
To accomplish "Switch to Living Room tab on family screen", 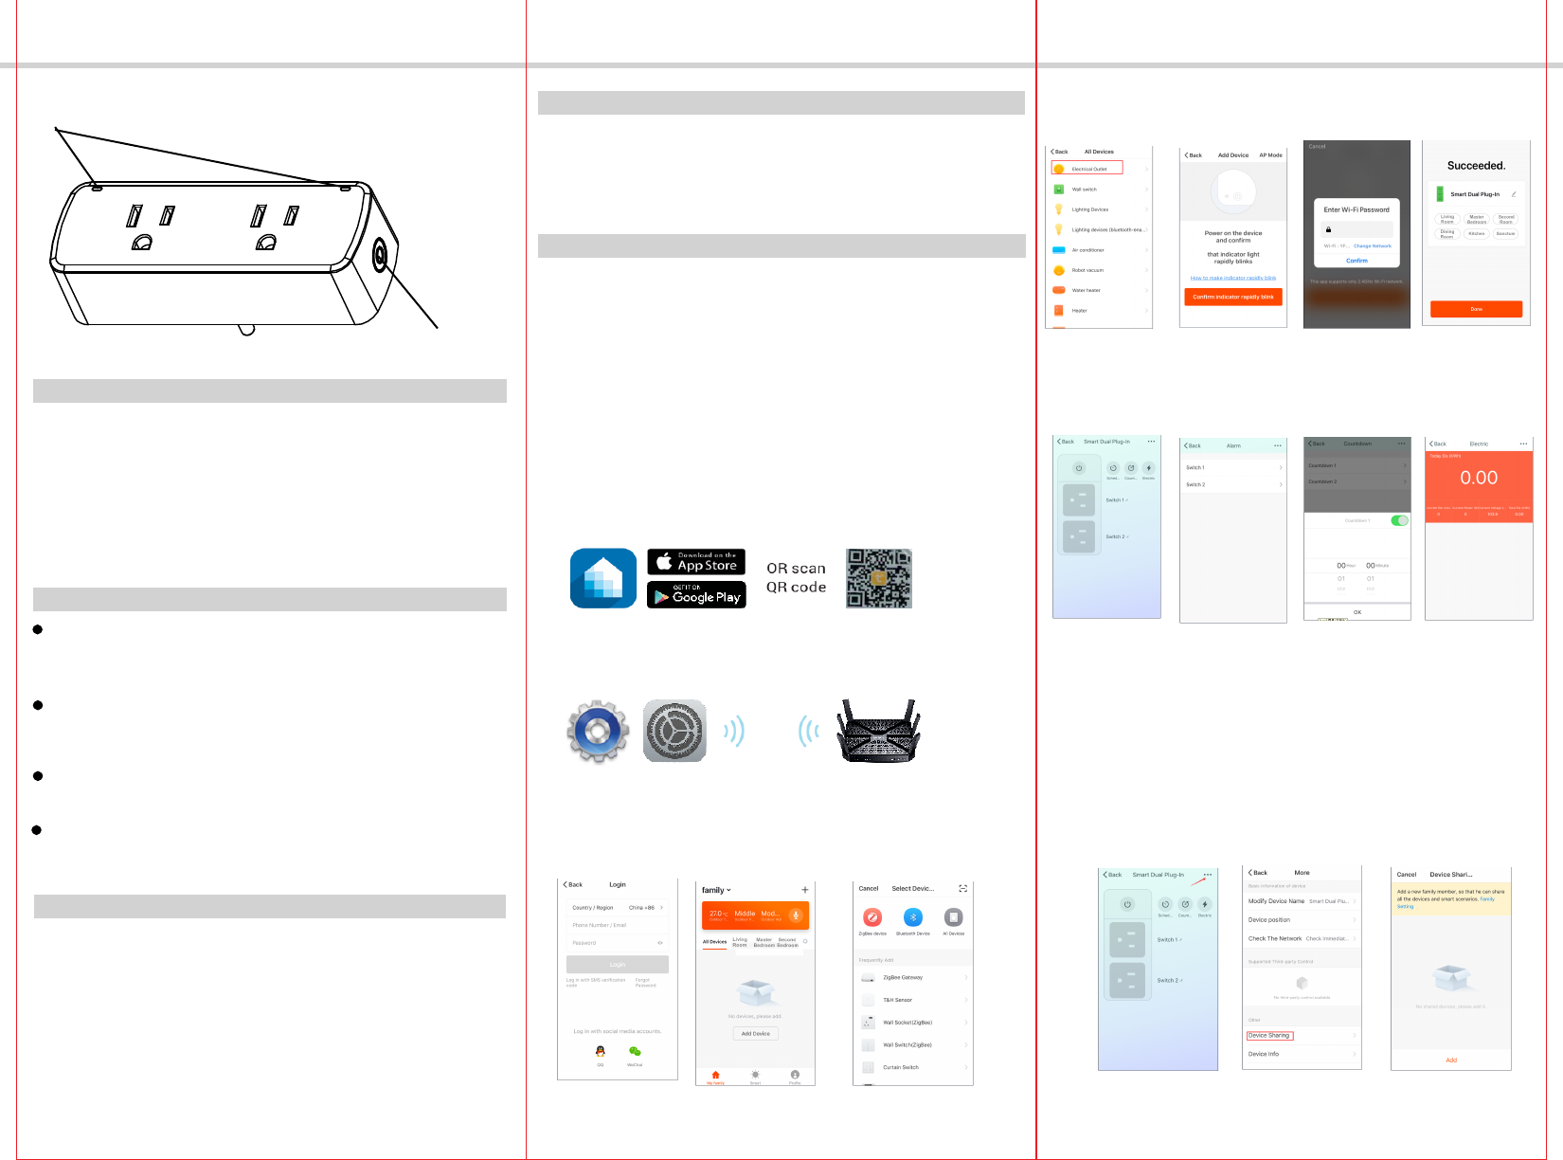I will click(x=740, y=942).
